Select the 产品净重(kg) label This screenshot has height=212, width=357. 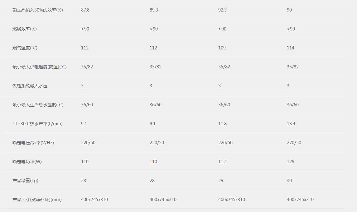point(25,181)
